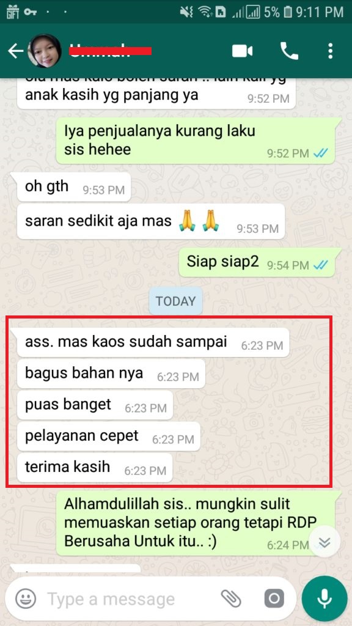Viewport: 352px width, 626px height.
Task: Open the contact's profile picture
Action: tap(44, 51)
